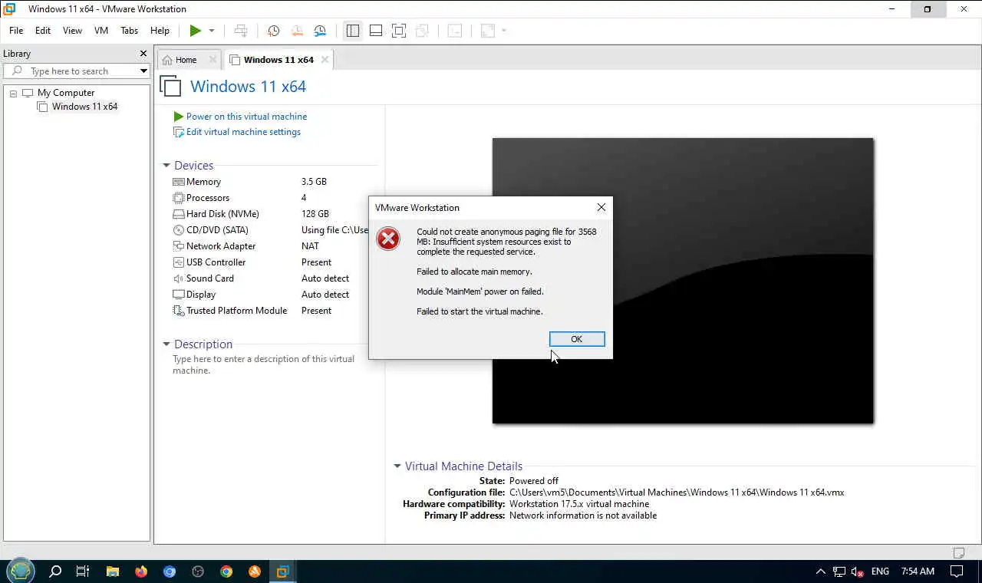Open taskbar Search icon
Image resolution: width=982 pixels, height=583 pixels.
[55, 571]
